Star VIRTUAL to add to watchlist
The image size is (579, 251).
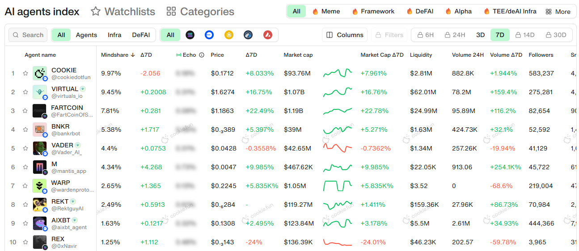point(25,92)
